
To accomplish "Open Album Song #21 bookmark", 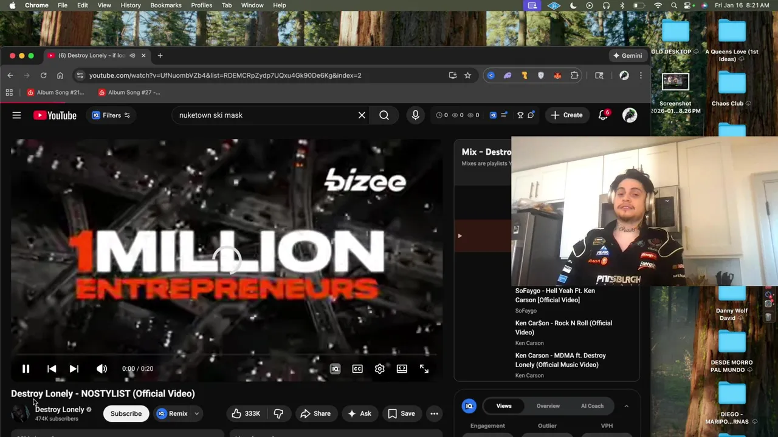I will 55,92.
